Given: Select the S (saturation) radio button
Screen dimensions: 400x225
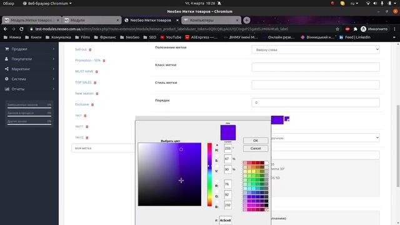Looking at the screenshot, I should click(x=217, y=156).
